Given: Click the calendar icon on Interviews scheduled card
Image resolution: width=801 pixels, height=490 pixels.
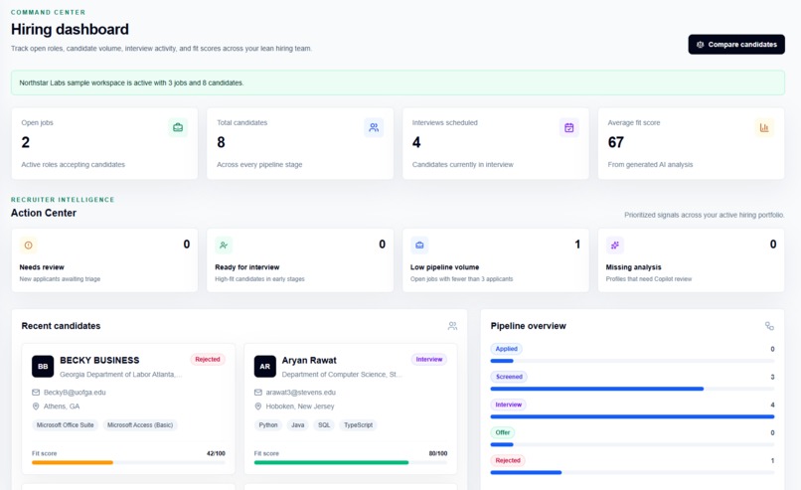Looking at the screenshot, I should tap(569, 127).
